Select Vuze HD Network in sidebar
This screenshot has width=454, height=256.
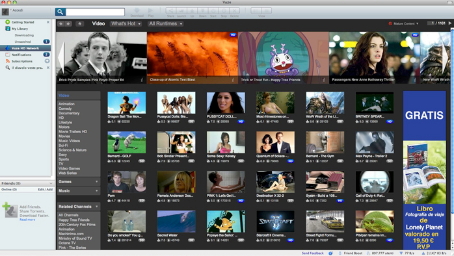[x=25, y=48]
